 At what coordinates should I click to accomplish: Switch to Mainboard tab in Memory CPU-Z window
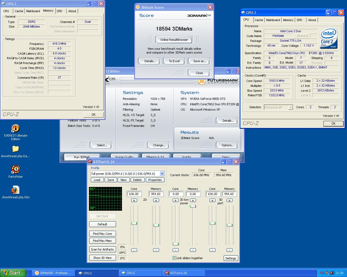coord(33,11)
